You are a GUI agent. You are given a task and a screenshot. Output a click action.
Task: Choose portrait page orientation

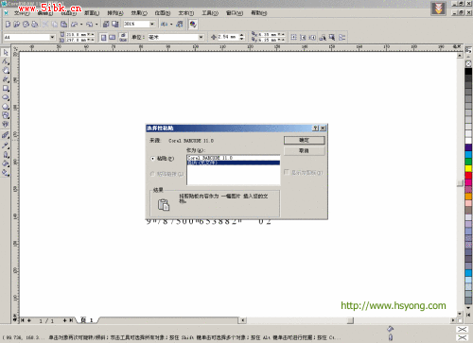[103, 38]
